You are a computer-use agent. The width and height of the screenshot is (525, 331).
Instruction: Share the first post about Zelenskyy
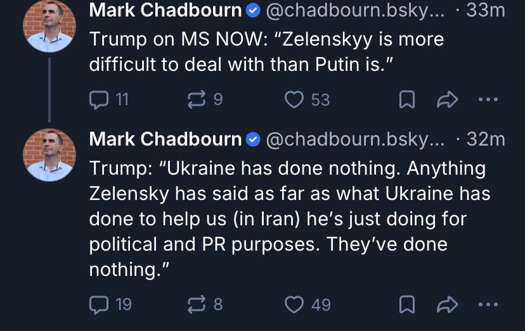[x=447, y=99]
